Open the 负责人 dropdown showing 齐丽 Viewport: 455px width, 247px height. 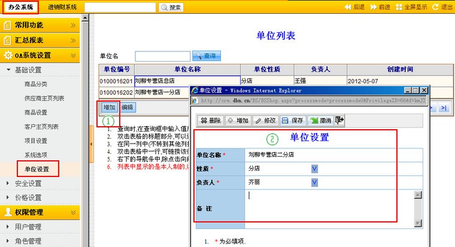click(x=315, y=181)
